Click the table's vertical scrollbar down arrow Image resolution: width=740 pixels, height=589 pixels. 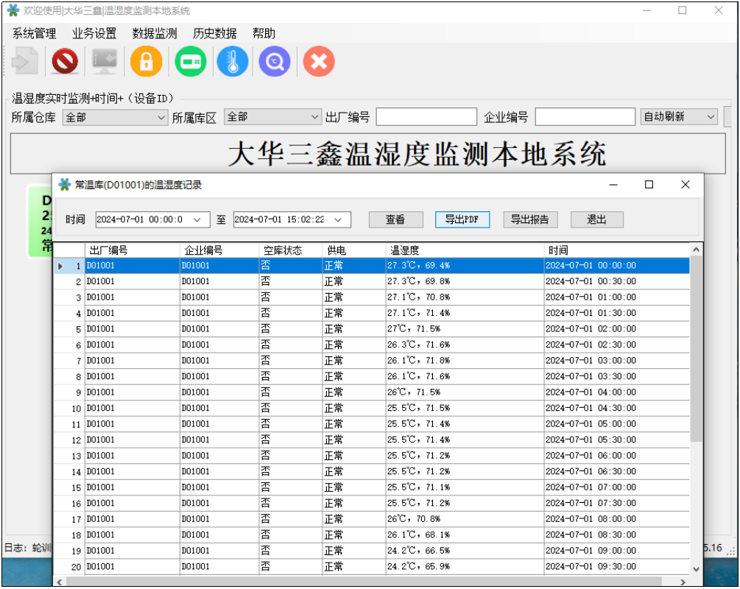pyautogui.click(x=697, y=568)
